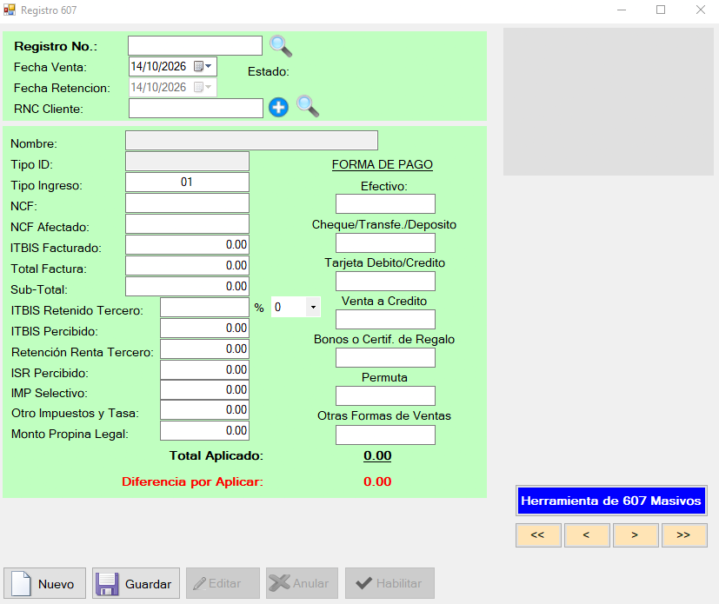
Task: Click the Anular button
Action: [303, 583]
